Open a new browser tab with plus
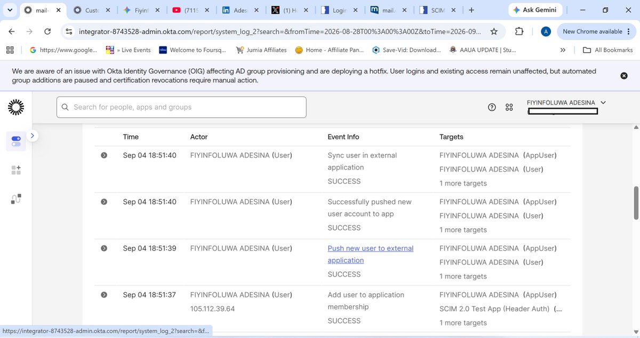640x338 pixels. [x=471, y=10]
